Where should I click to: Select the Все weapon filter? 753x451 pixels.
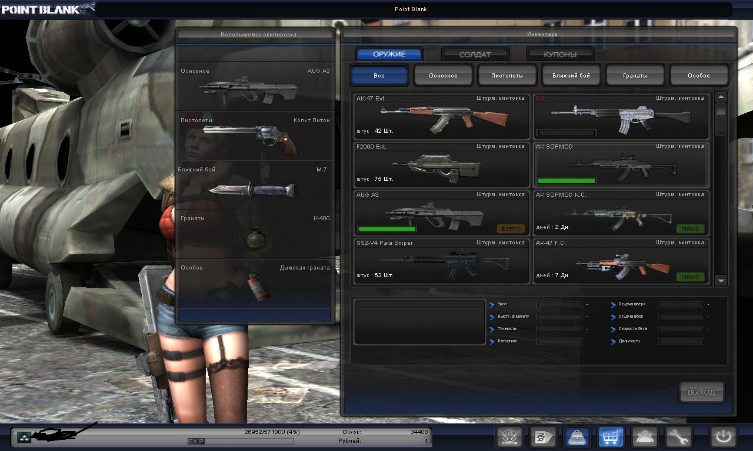tap(379, 75)
